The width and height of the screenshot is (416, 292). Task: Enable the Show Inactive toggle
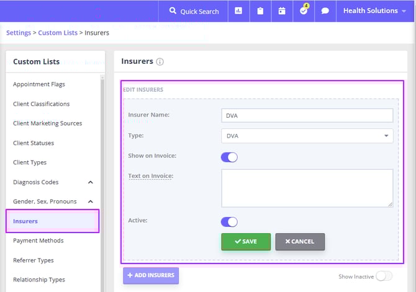tap(384, 276)
